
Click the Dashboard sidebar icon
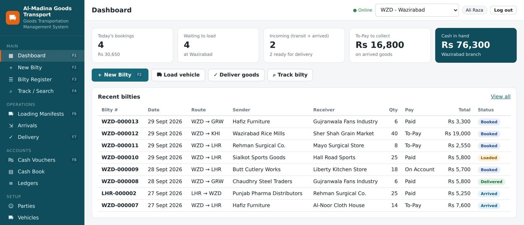11,56
